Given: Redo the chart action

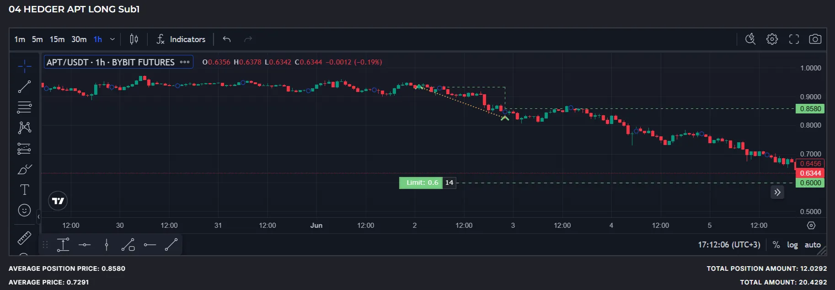Looking at the screenshot, I should [248, 39].
